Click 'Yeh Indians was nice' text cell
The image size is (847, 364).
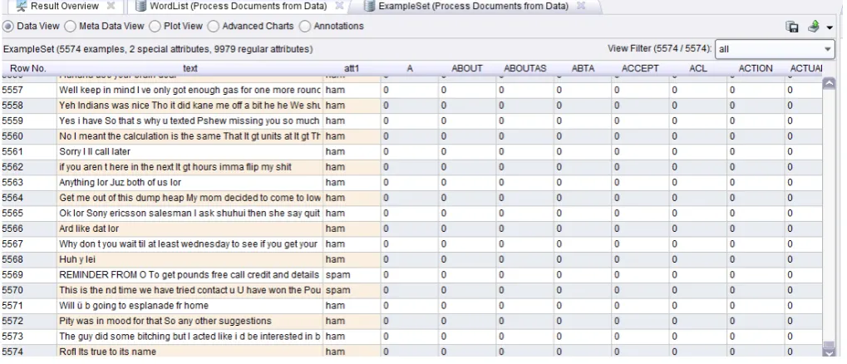190,106
